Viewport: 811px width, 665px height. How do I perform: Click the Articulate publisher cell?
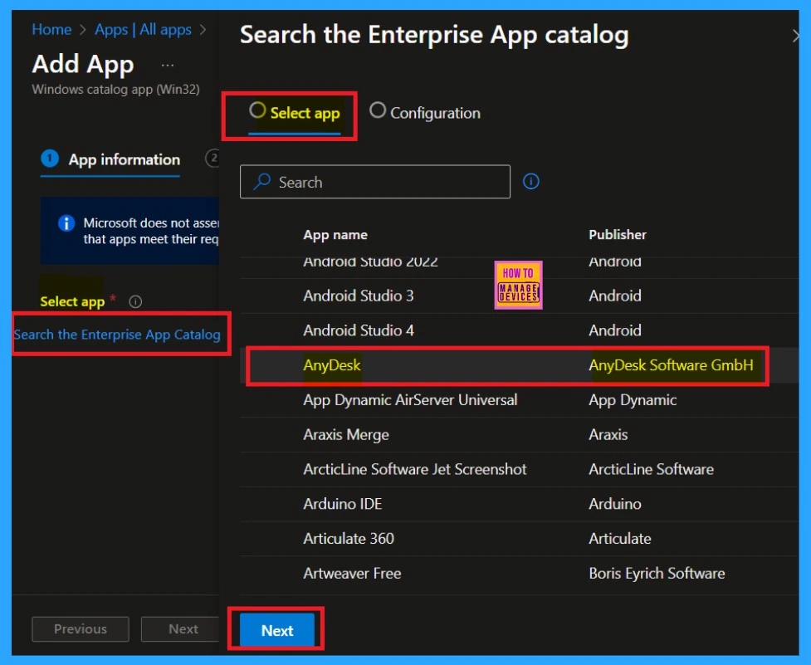619,538
